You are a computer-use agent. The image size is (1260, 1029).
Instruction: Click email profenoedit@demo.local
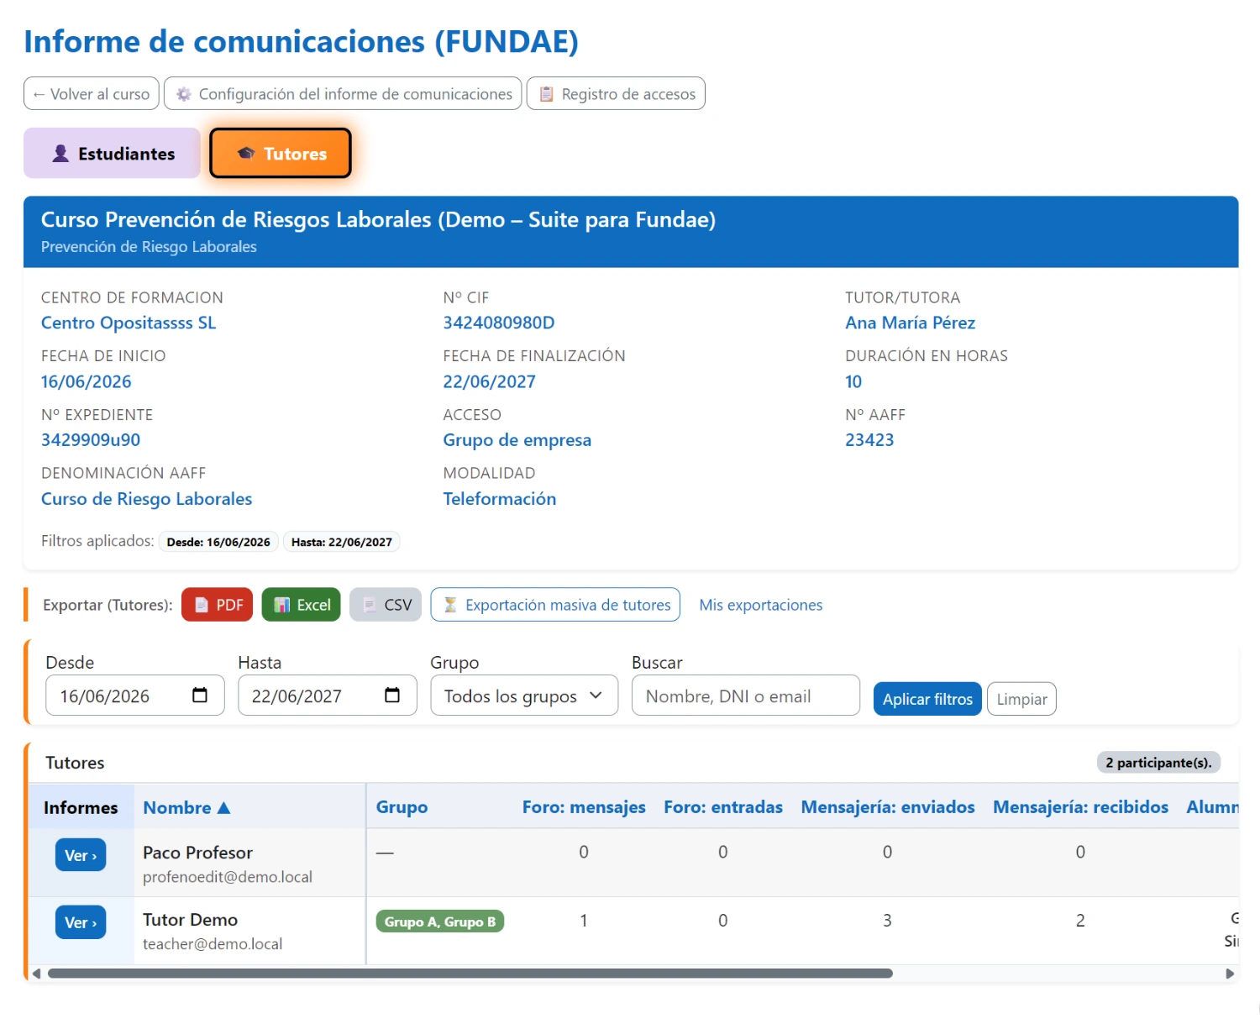click(x=228, y=877)
